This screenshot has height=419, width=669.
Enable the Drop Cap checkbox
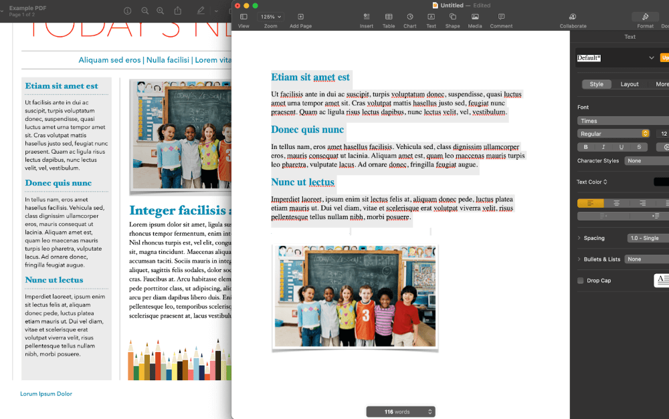click(581, 281)
